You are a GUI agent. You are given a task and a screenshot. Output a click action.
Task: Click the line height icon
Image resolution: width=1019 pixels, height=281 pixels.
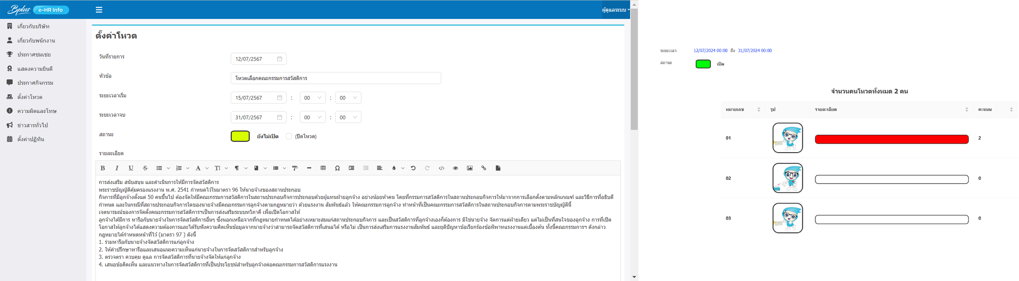275,168
